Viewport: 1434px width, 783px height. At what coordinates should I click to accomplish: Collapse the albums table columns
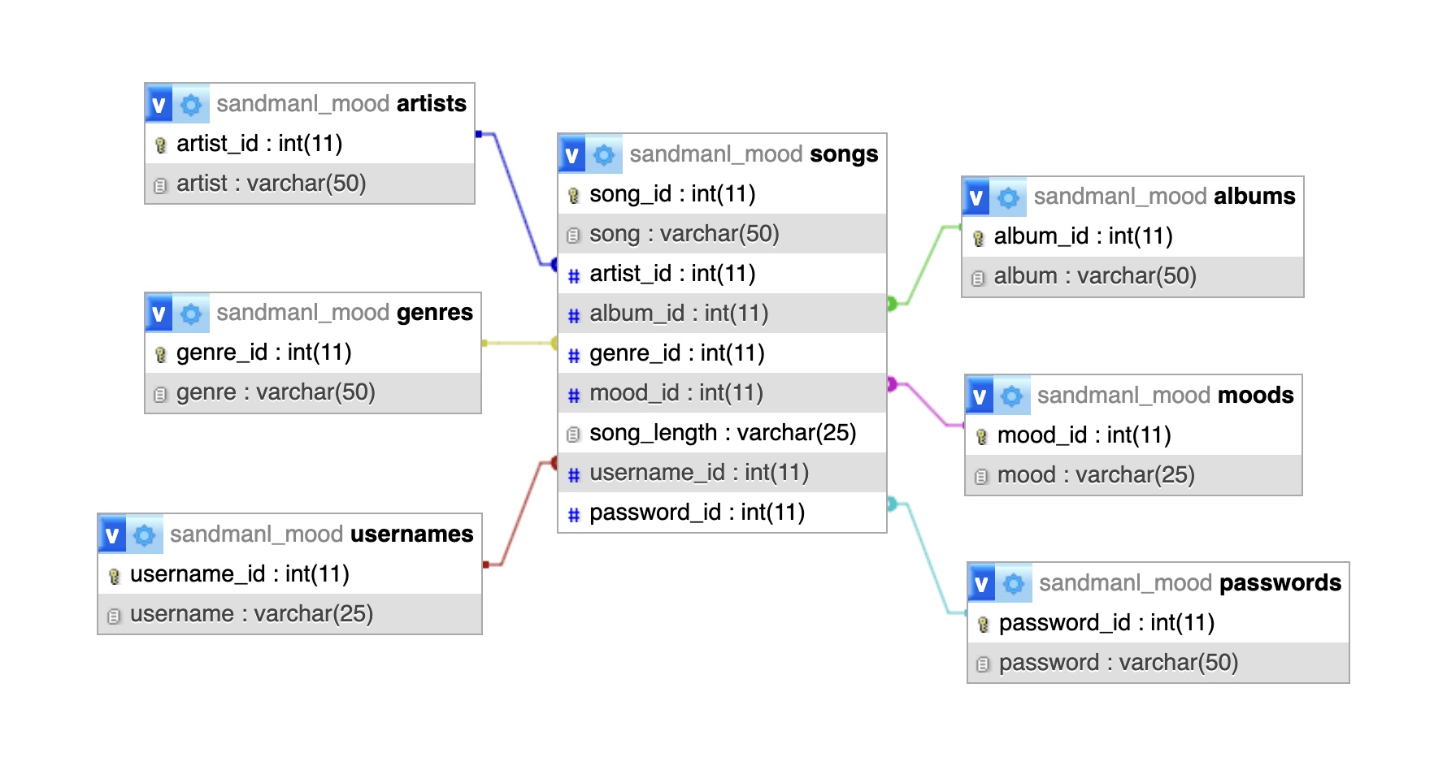click(976, 197)
